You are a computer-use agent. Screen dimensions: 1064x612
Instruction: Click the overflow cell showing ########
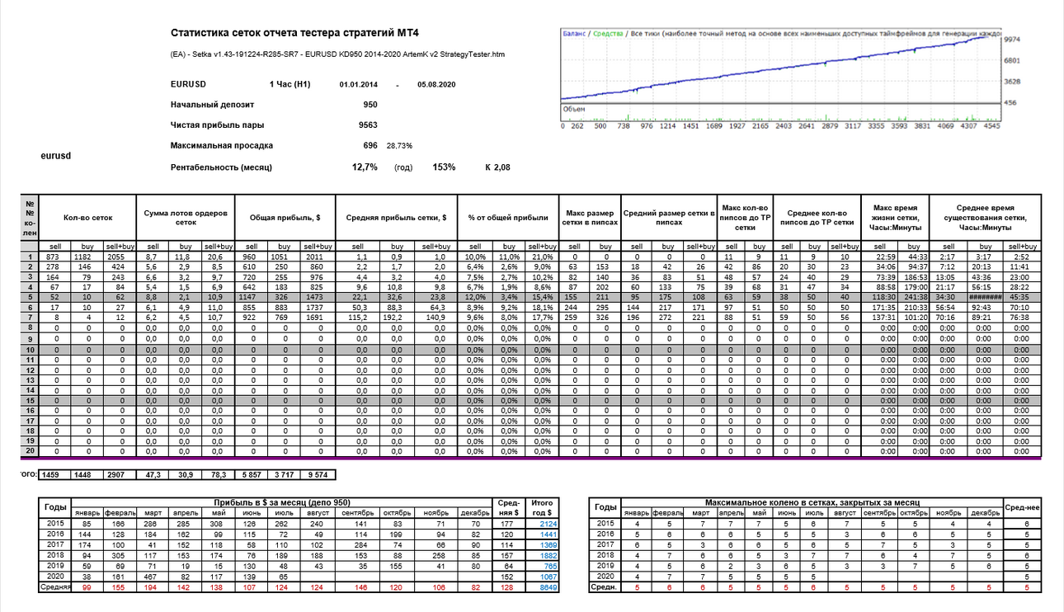[987, 297]
